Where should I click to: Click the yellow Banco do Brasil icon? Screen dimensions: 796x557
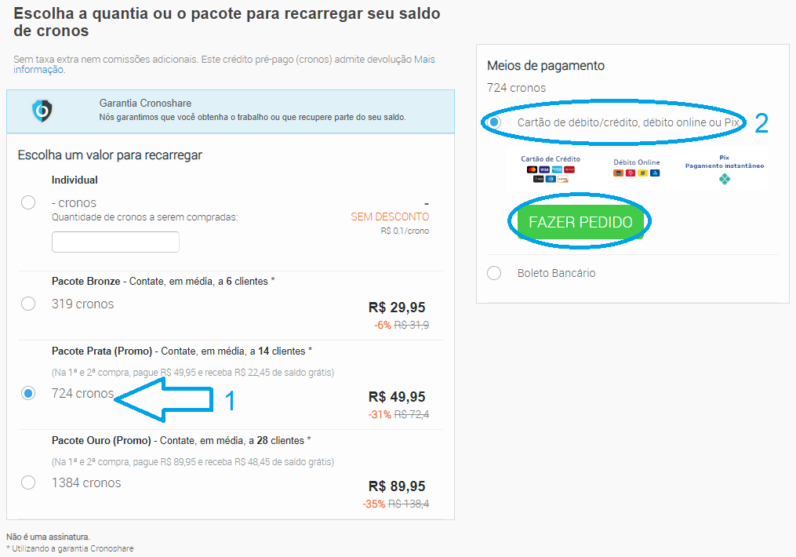point(643,173)
